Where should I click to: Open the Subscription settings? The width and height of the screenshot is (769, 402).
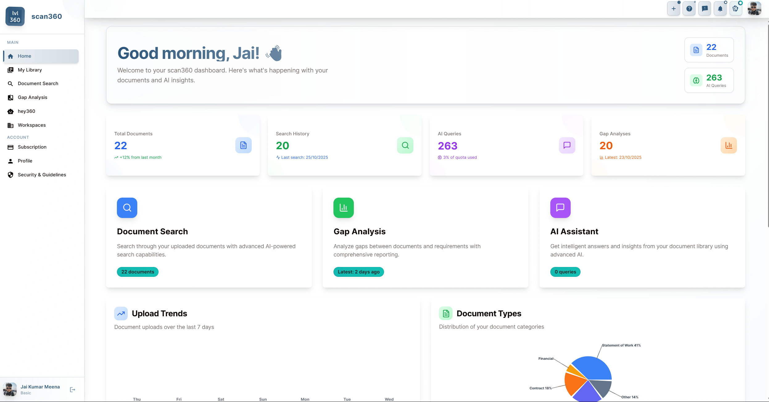coord(32,147)
